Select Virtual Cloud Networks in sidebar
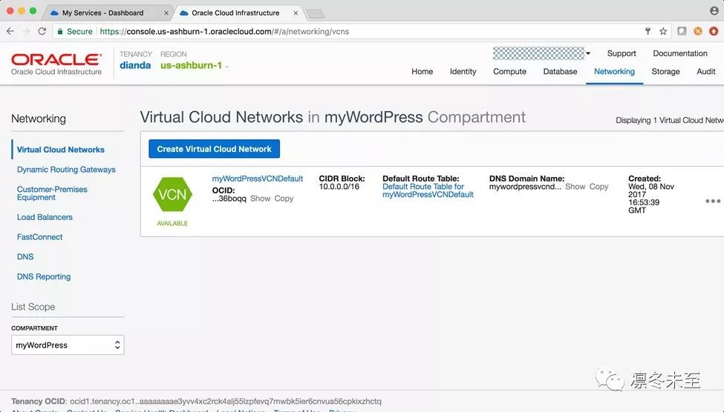 [60, 150]
